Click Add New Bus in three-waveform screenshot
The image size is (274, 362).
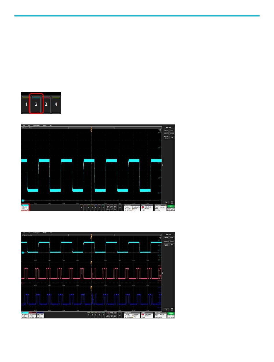(x=115, y=315)
